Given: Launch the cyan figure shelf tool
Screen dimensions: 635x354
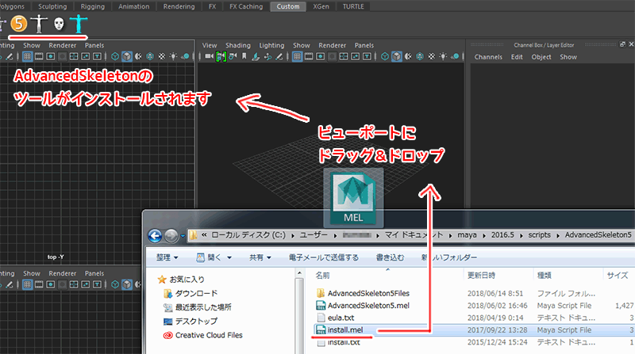Looking at the screenshot, I should 77,25.
